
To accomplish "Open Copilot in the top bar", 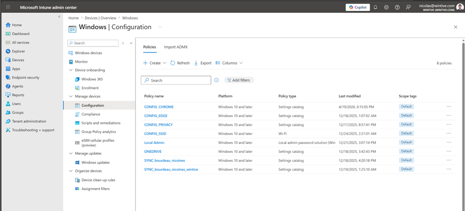I will (x=357, y=7).
